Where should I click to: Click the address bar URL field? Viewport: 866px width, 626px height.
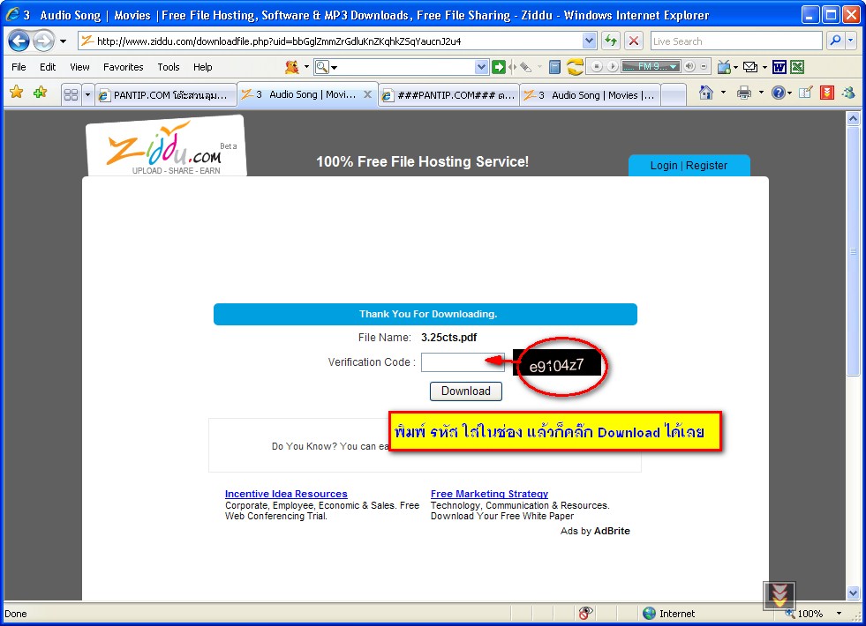330,41
